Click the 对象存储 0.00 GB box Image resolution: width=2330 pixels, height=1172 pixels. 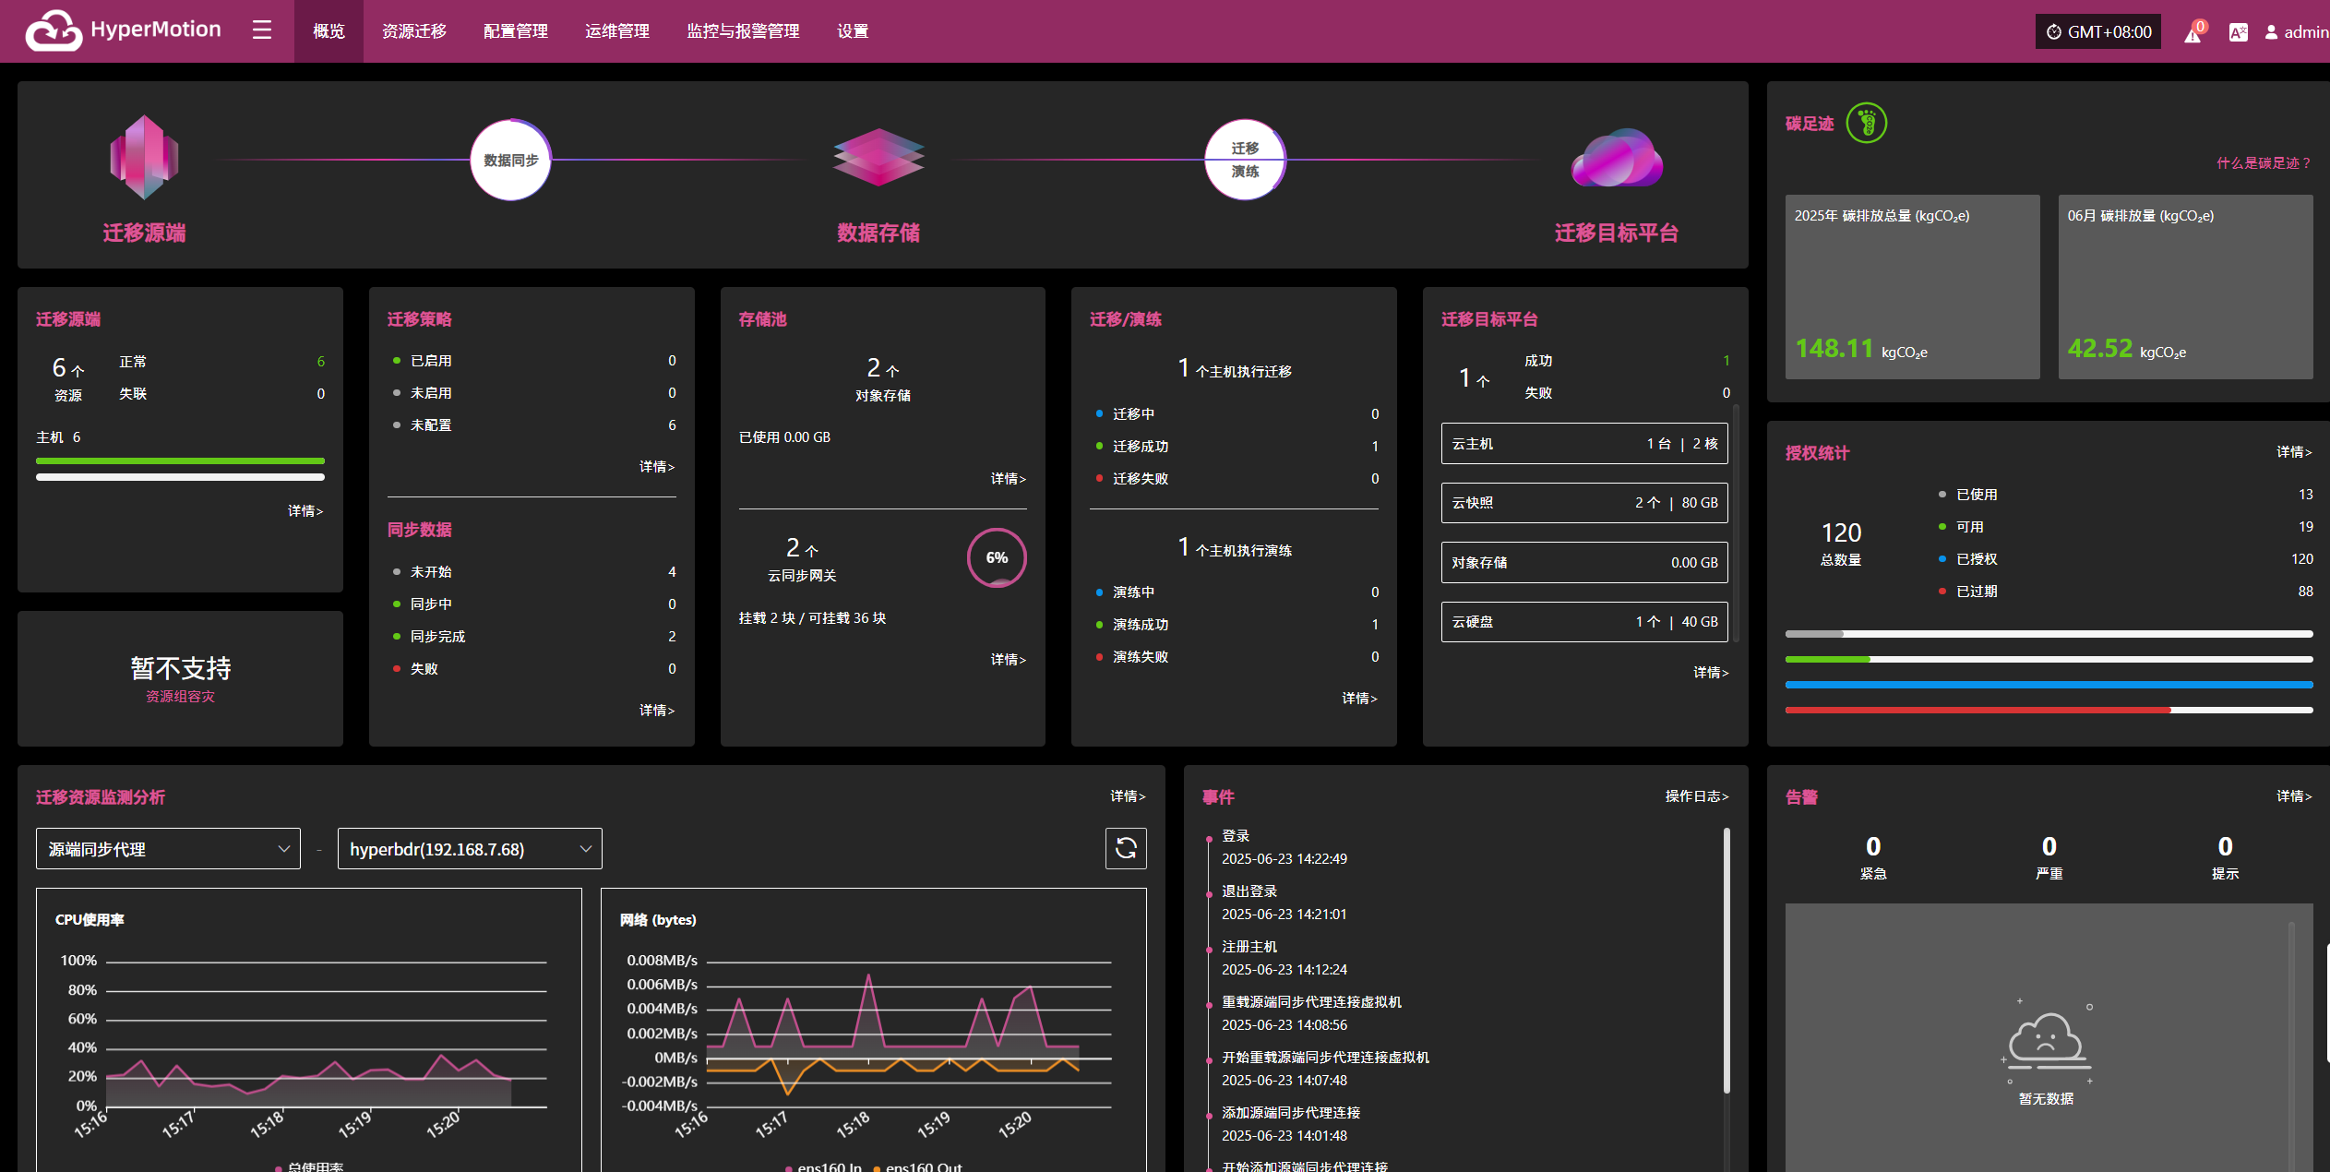[x=1584, y=562]
